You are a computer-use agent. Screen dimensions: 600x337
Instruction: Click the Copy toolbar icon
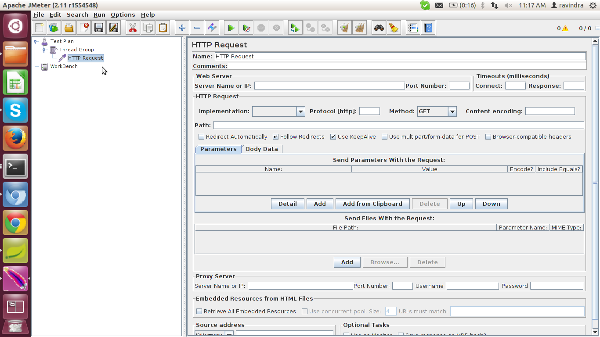coord(148,28)
